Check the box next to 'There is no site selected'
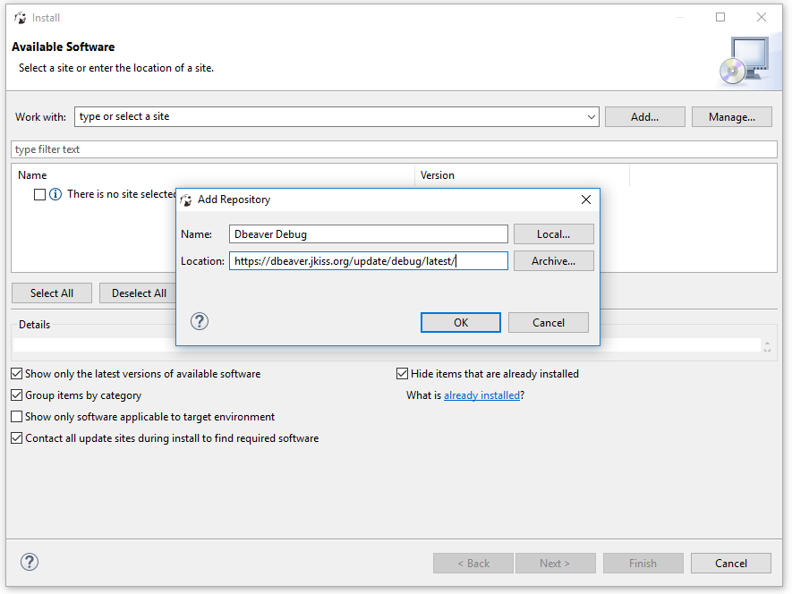 pos(40,194)
